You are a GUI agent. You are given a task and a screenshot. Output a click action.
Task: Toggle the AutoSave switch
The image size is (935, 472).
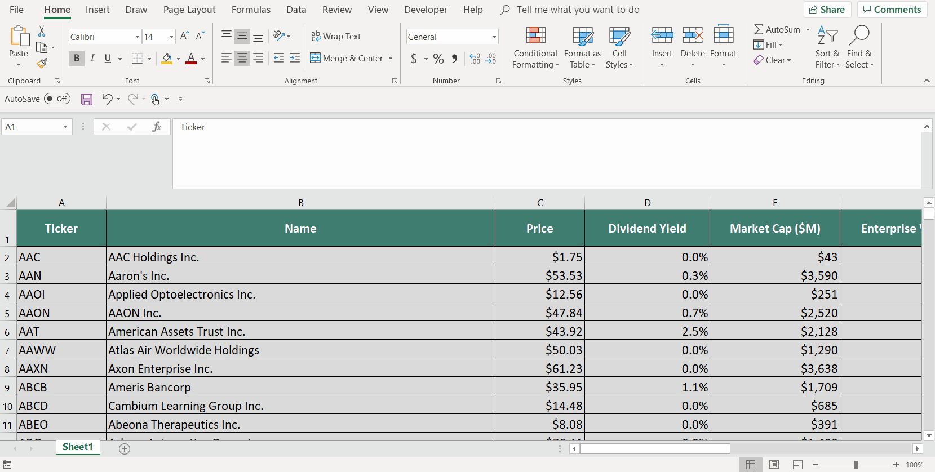click(x=57, y=99)
